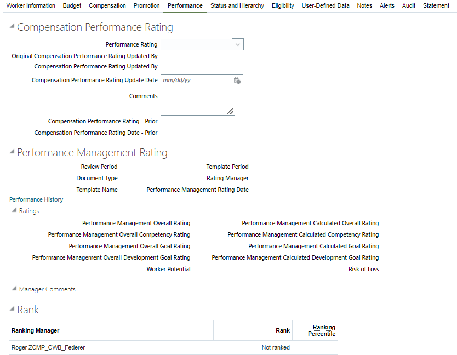Open the calendar date picker icon
457x355 pixels.
click(x=237, y=80)
